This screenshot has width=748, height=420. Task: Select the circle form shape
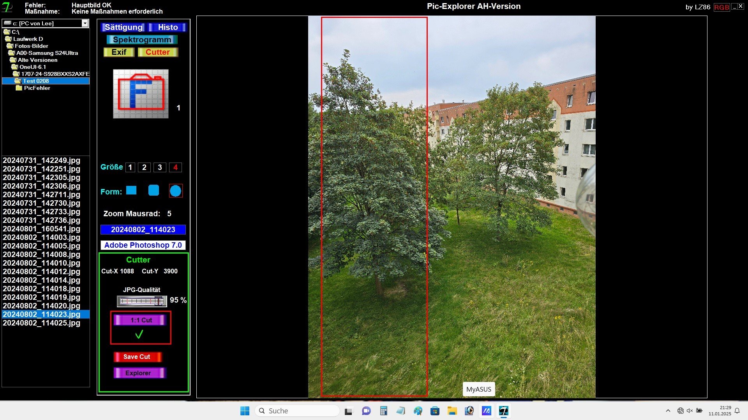tap(175, 191)
